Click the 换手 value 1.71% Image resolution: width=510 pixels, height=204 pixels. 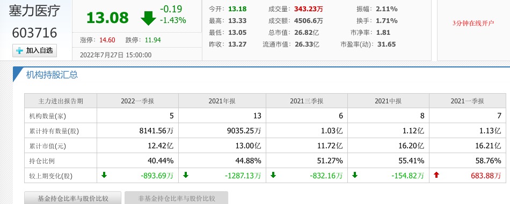click(x=387, y=21)
